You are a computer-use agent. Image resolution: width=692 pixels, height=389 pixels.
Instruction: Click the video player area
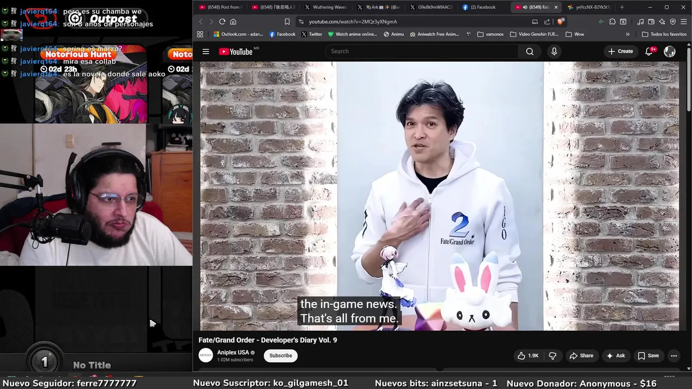(x=440, y=196)
